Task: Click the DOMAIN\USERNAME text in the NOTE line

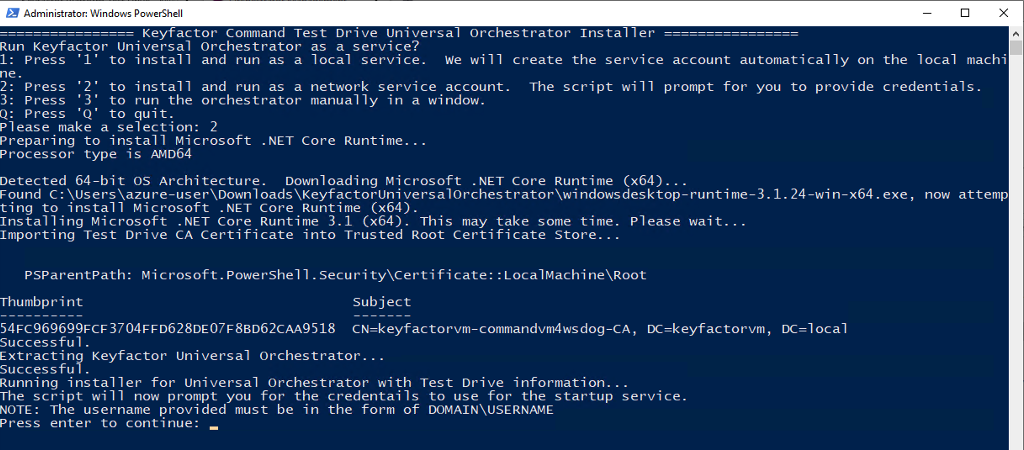Action: click(x=491, y=410)
